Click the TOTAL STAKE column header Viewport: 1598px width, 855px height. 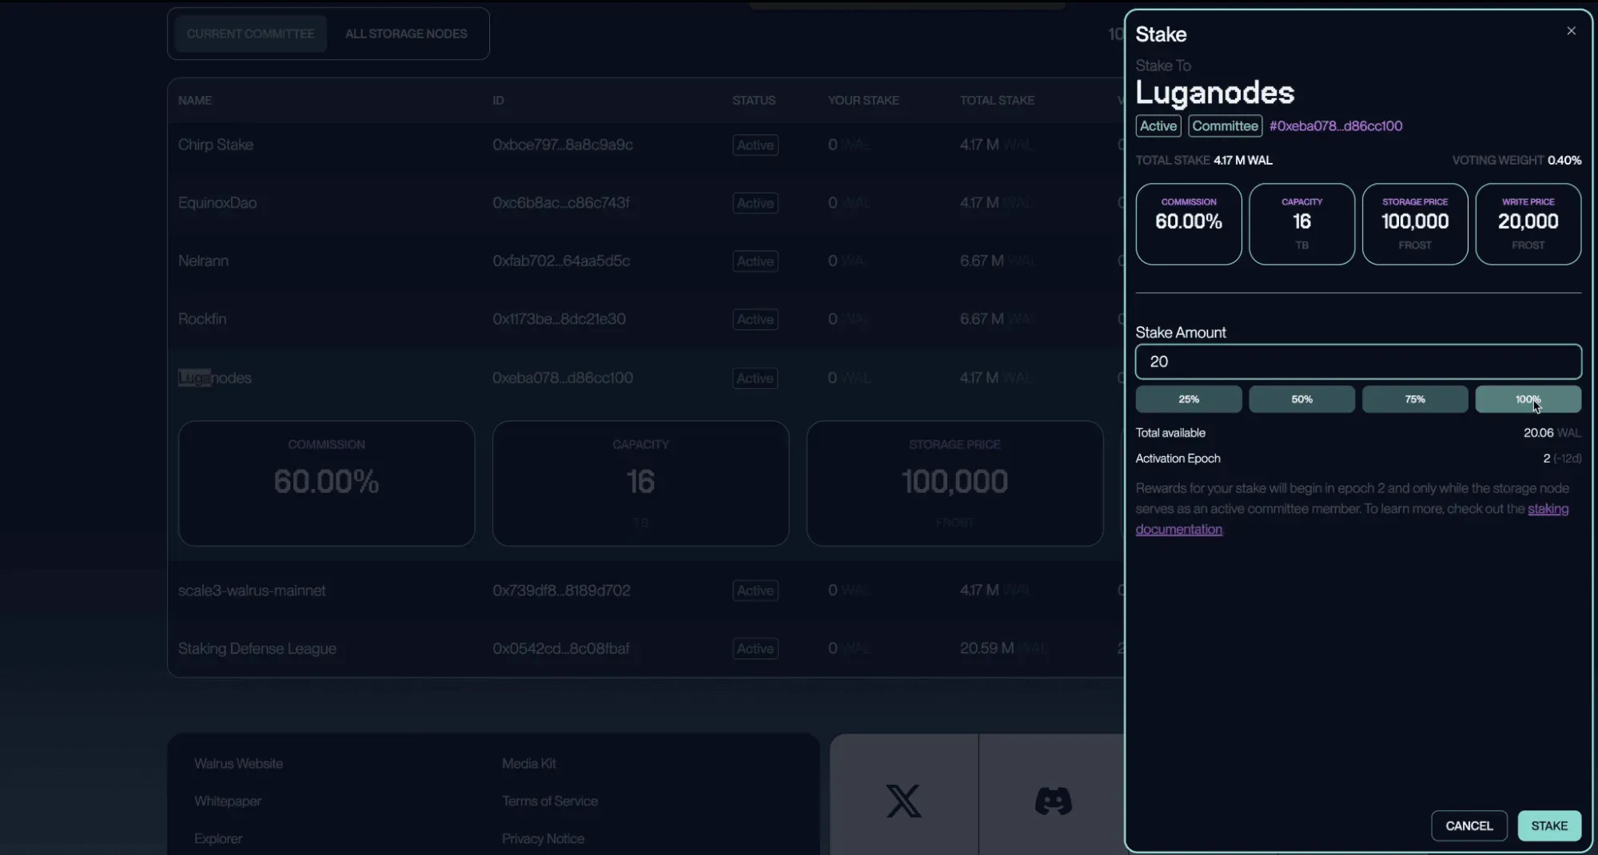click(x=997, y=101)
